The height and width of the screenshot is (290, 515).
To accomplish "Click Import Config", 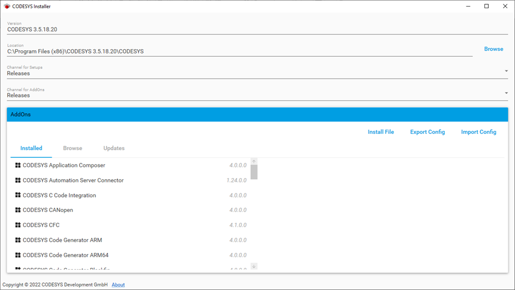I will 478,132.
